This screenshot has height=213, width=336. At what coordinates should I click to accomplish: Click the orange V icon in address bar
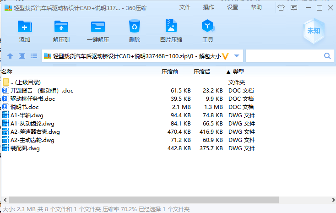pyautogui.click(x=225, y=56)
